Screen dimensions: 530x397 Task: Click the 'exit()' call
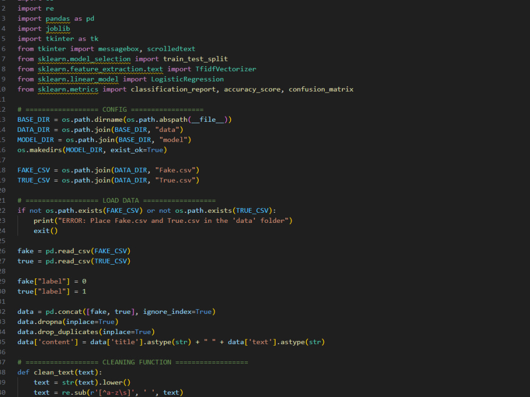coord(46,231)
